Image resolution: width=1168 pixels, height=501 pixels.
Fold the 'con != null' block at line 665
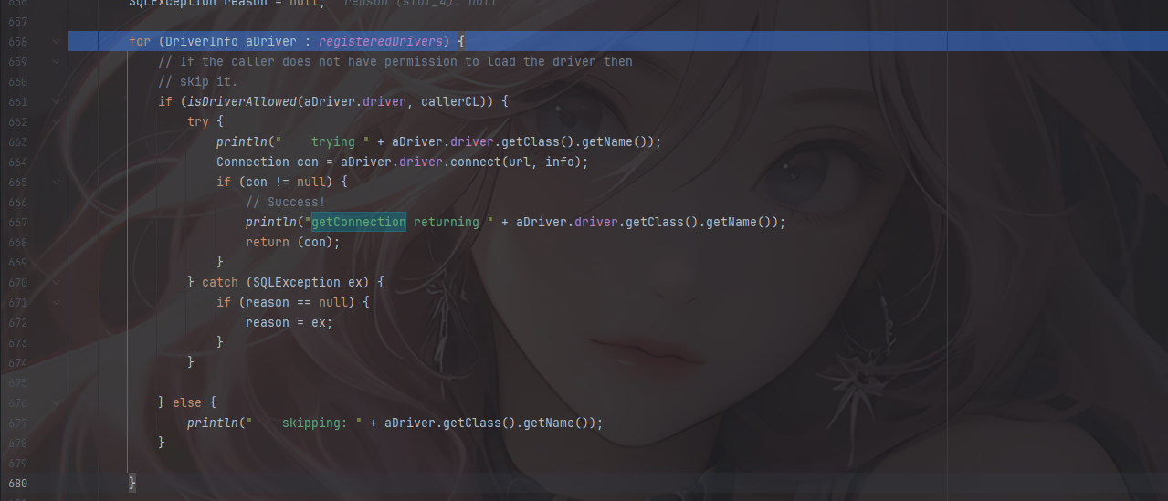(x=57, y=183)
